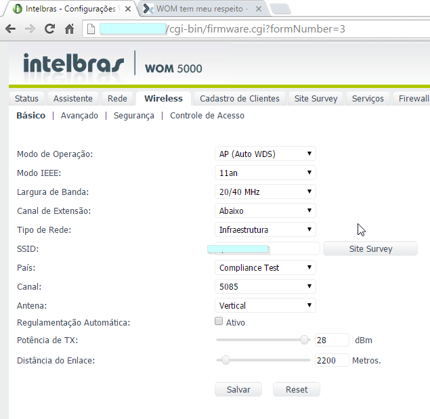Switch to WOM tem meu respeito browser tab
430x419 pixels.
[202, 9]
